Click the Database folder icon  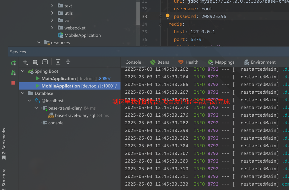coord(31,93)
